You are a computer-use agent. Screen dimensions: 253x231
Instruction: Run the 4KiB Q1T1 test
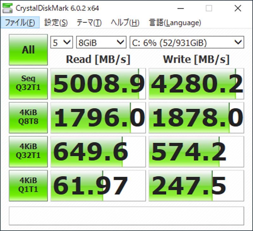tap(28, 185)
